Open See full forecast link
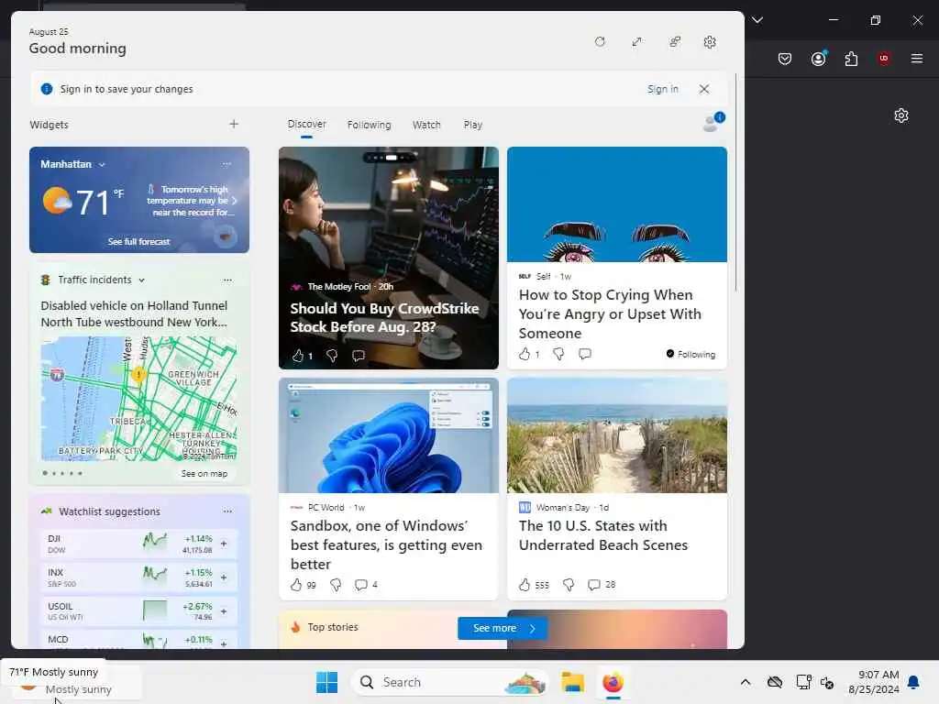Image resolution: width=939 pixels, height=704 pixels. 138,241
